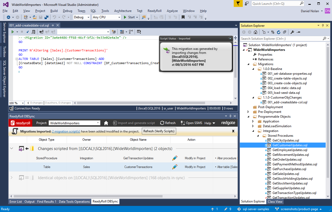The width and height of the screenshot is (332, 212).
Task: Click the Refresh (Verify Scripts) button
Action: click(x=159, y=131)
